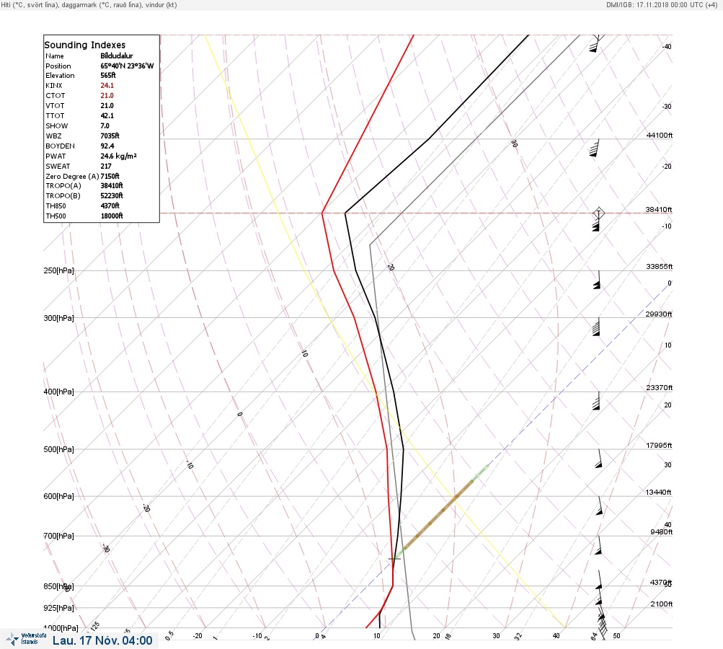This screenshot has width=723, height=649.
Task: Click the 2100ft altitude label
Action: click(662, 604)
